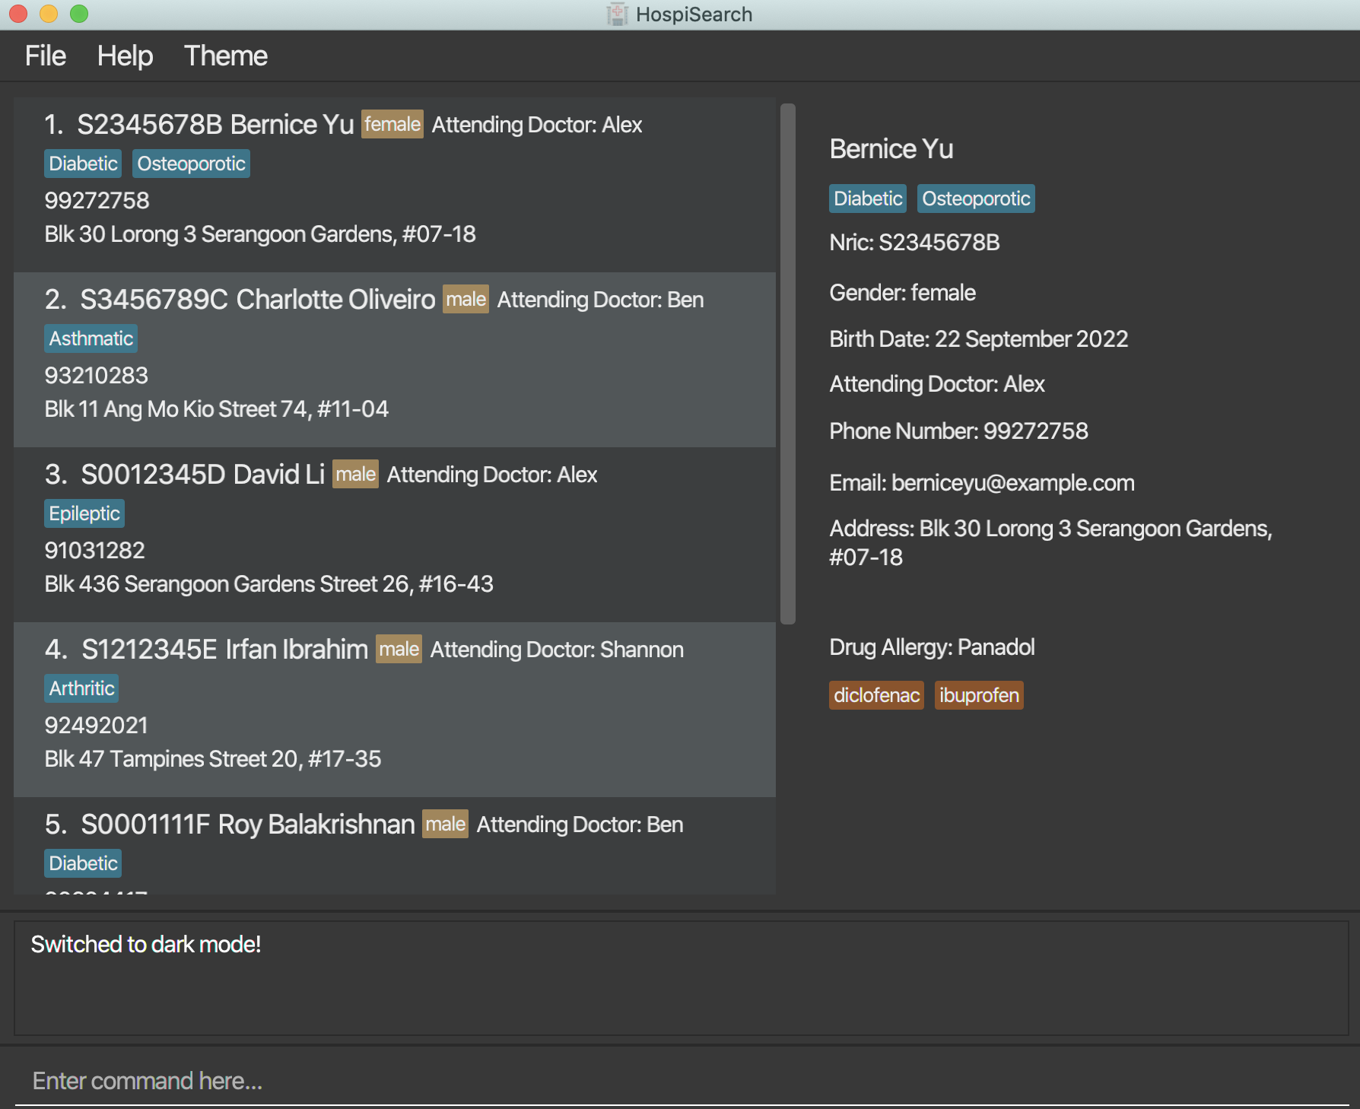The height and width of the screenshot is (1109, 1360).
Task: Click Phone Number: 99272758 in detail panel
Action: click(x=958, y=431)
